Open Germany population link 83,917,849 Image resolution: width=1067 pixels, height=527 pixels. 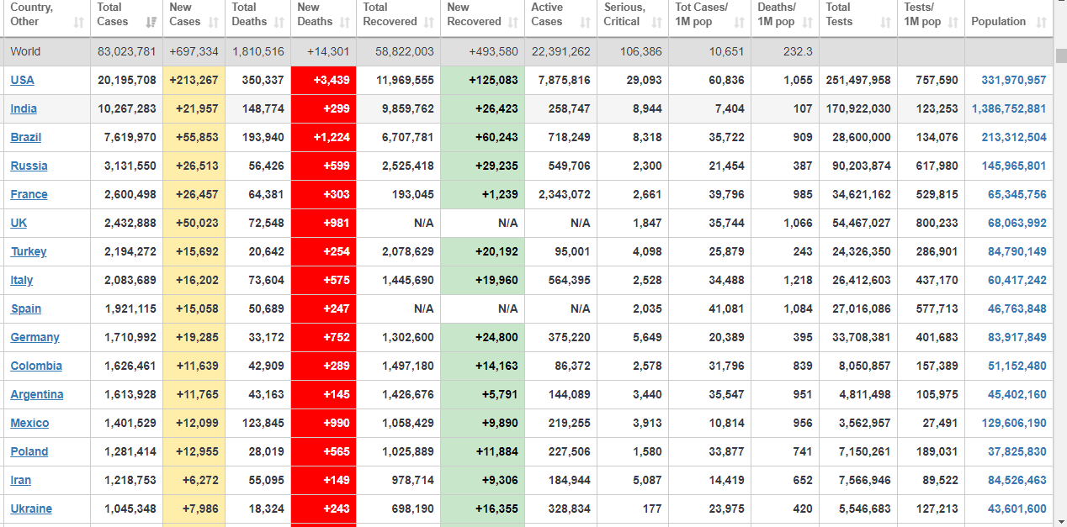1017,337
